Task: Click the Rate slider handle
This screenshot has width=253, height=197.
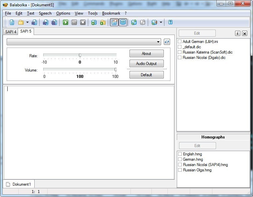Action: (x=80, y=55)
